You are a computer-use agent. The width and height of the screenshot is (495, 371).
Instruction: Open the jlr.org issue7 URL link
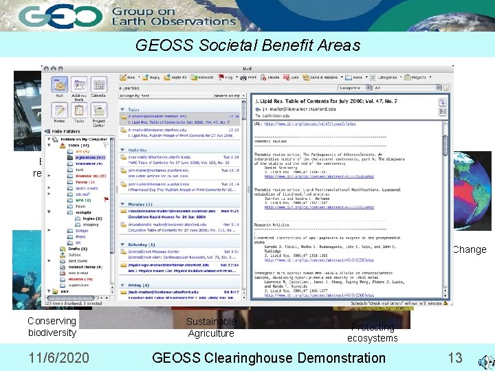coord(310,124)
